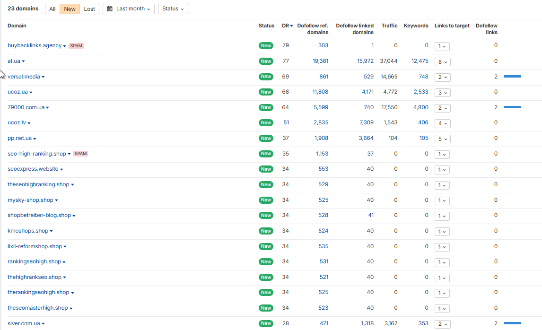The width and height of the screenshot is (542, 330).
Task: Open links to target dropdown for buybacklinks.agency
Action: coord(442,46)
